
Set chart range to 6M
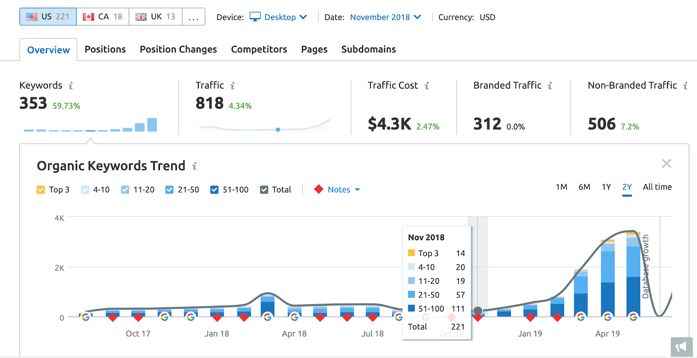[584, 187]
